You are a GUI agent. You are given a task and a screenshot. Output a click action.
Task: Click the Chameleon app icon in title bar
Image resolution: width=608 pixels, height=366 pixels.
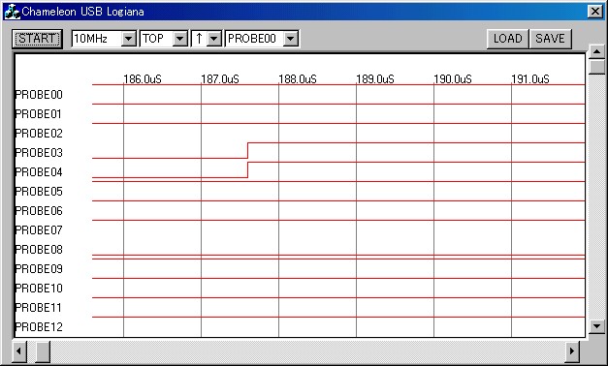coord(12,12)
